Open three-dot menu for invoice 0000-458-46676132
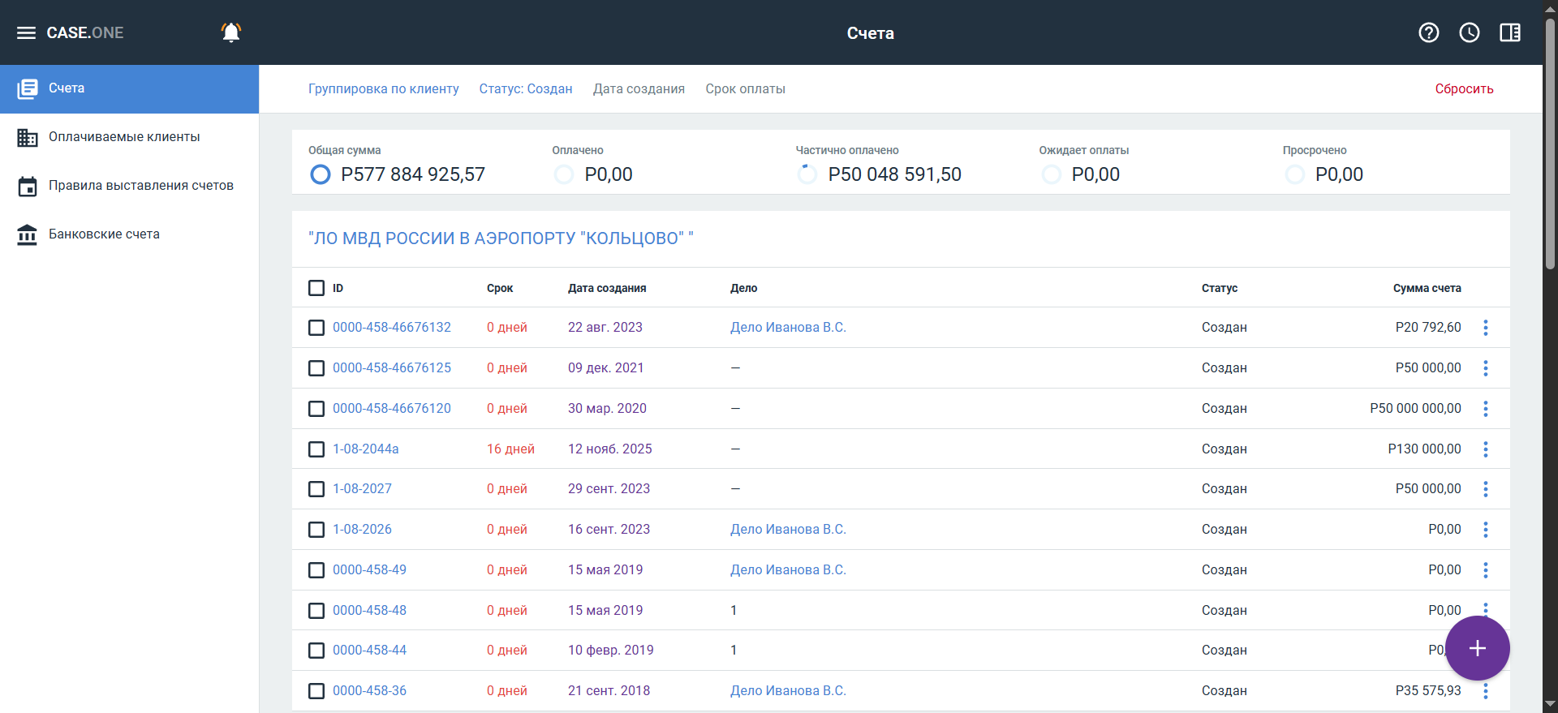Screen dimensions: 1558x713 point(1485,328)
